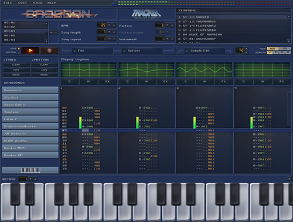Paste into the current track
Image resolution: width=293 pixels, height=222 pixels.
click(x=16, y=75)
